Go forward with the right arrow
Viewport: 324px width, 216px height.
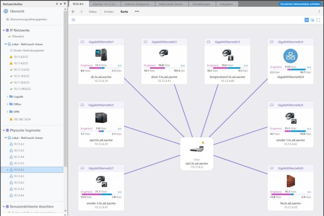pos(81,12)
